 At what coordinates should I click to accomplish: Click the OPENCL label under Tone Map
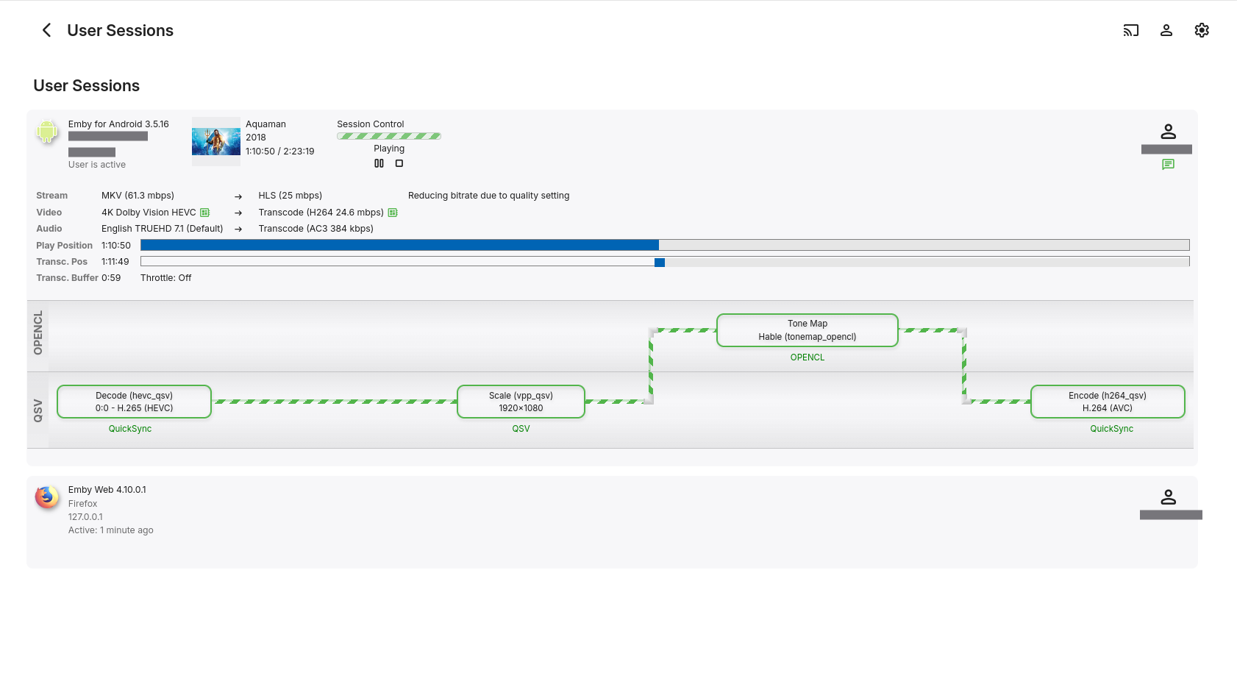tap(808, 357)
